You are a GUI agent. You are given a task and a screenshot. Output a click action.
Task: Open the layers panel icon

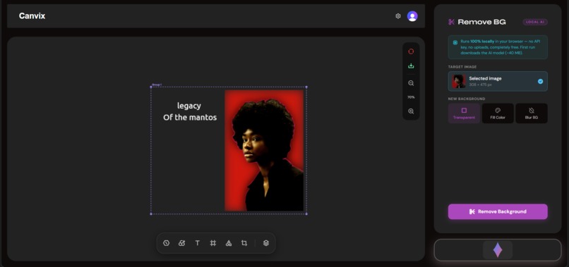click(x=266, y=243)
